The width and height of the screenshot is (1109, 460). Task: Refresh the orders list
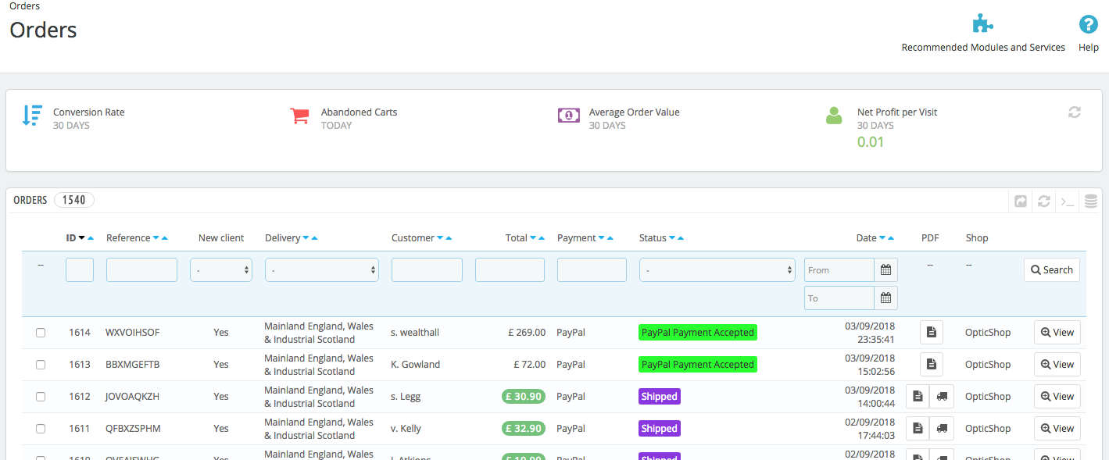[1043, 201]
